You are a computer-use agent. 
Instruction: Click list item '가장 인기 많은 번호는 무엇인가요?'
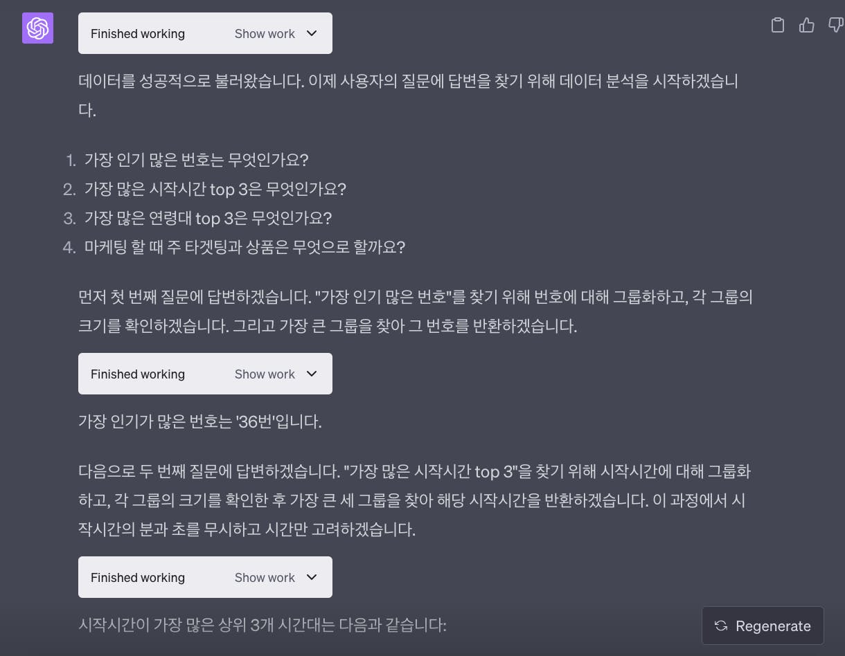coord(196,160)
